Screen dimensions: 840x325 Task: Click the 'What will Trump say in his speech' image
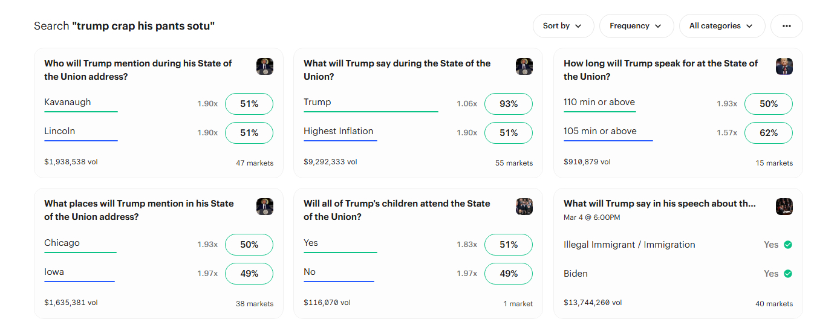point(784,207)
